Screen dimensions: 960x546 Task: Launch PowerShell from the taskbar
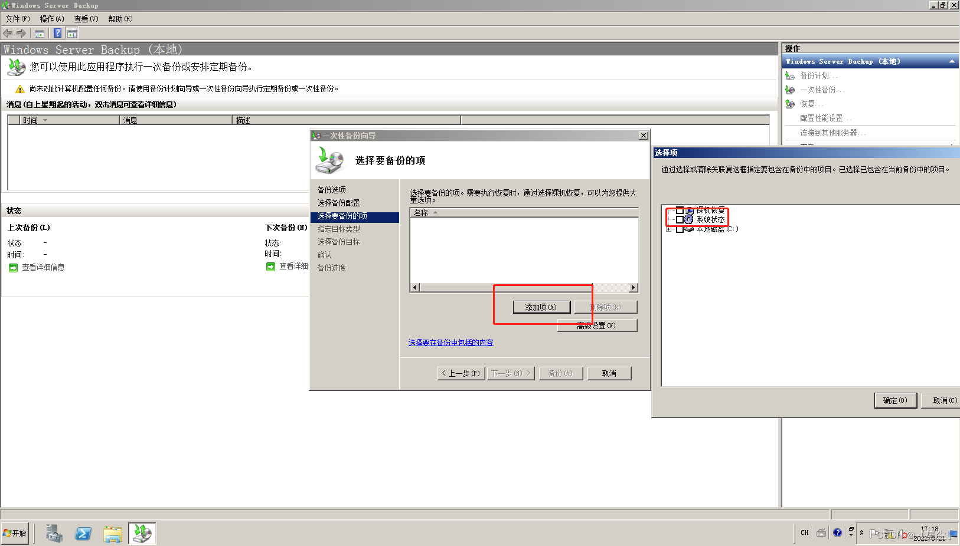pos(83,534)
